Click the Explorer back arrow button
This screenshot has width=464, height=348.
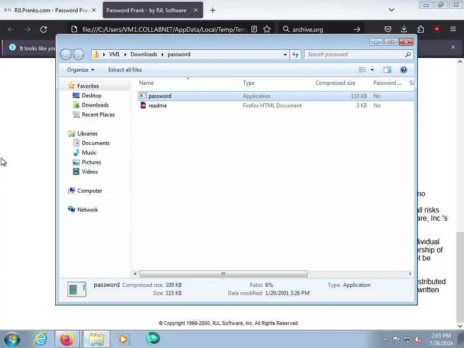pyautogui.click(x=66, y=54)
